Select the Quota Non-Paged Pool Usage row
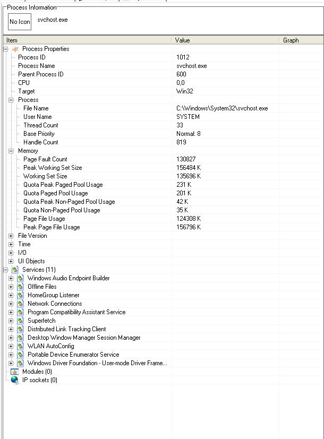 [163, 210]
